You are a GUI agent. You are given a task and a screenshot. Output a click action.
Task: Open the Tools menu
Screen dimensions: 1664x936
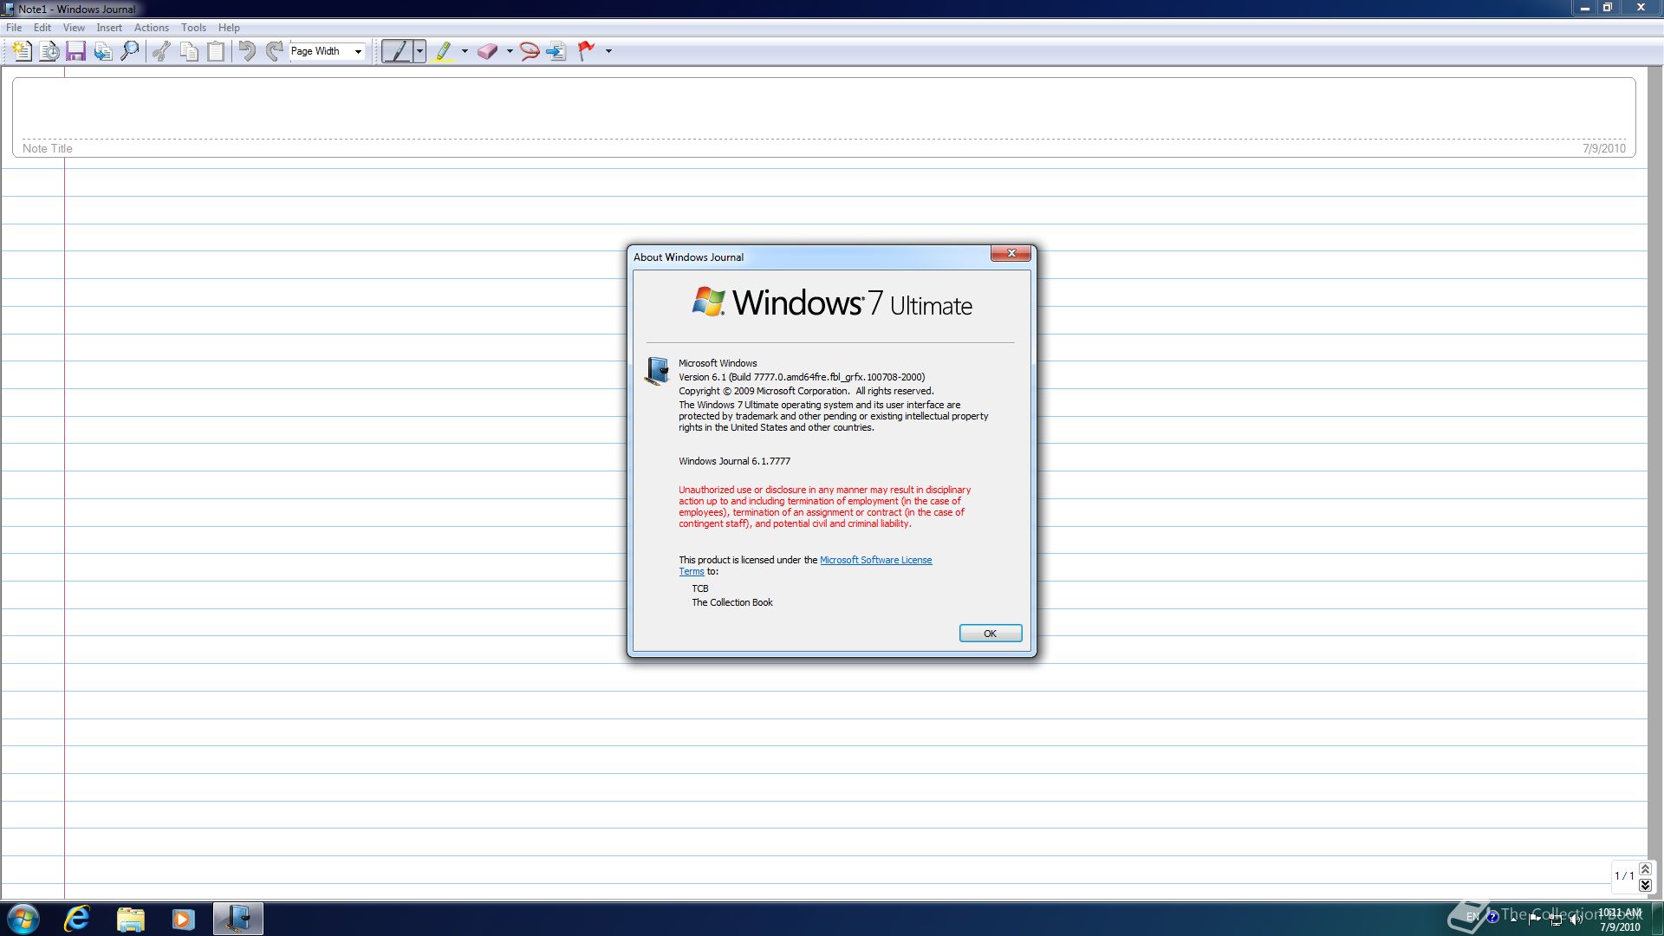[193, 28]
